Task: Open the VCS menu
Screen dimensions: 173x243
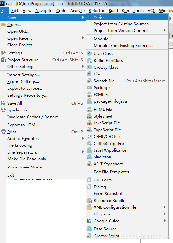Action: point(151,11)
